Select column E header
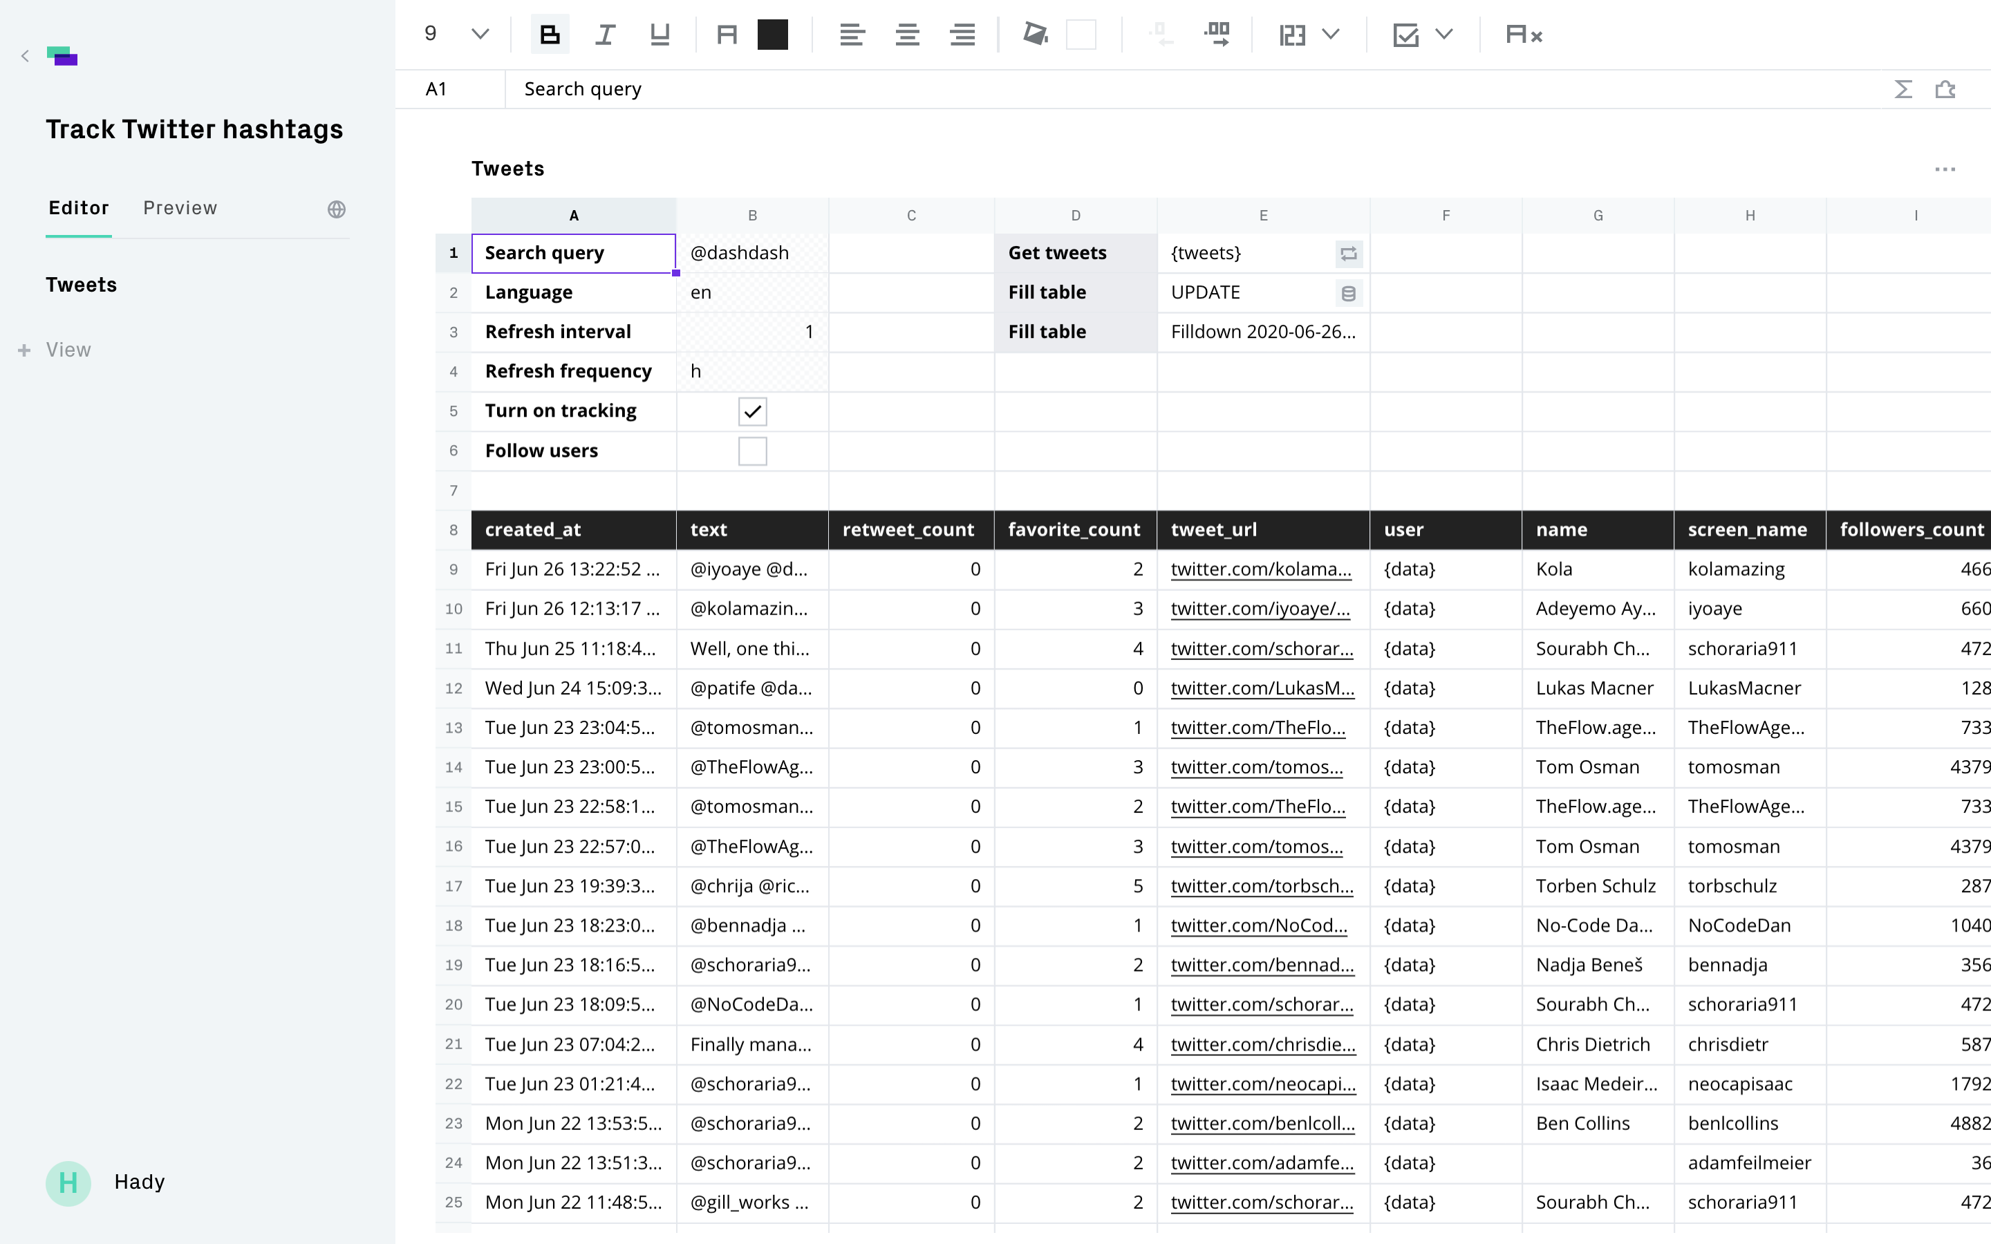 (x=1264, y=216)
